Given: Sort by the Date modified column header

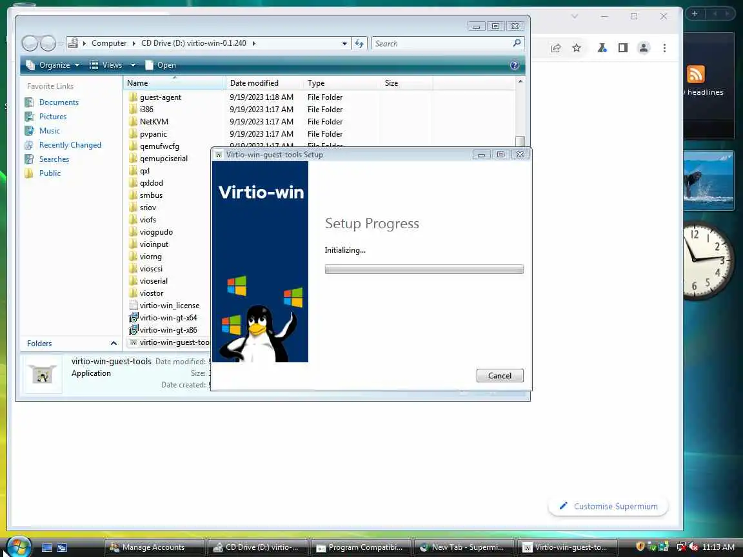Looking at the screenshot, I should [x=264, y=83].
